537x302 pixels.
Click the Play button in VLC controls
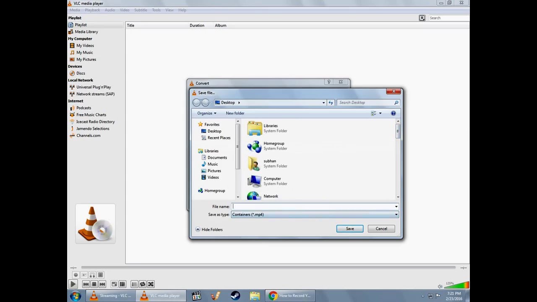tap(73, 284)
